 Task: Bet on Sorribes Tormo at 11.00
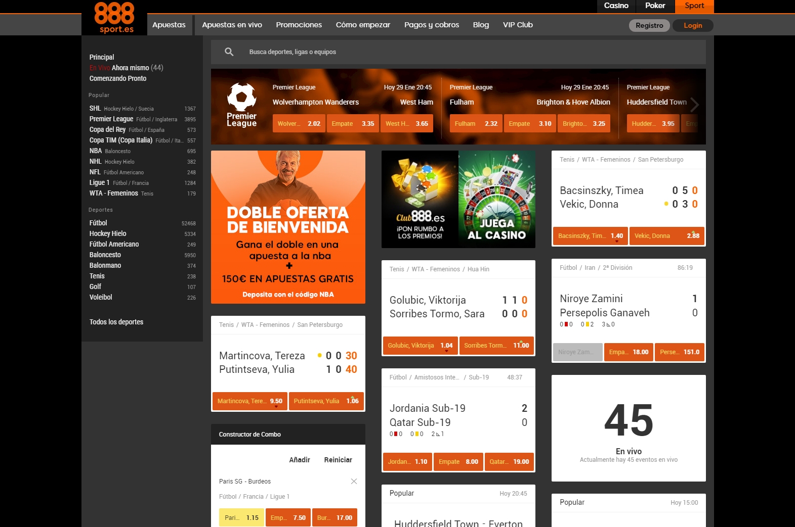pyautogui.click(x=496, y=346)
